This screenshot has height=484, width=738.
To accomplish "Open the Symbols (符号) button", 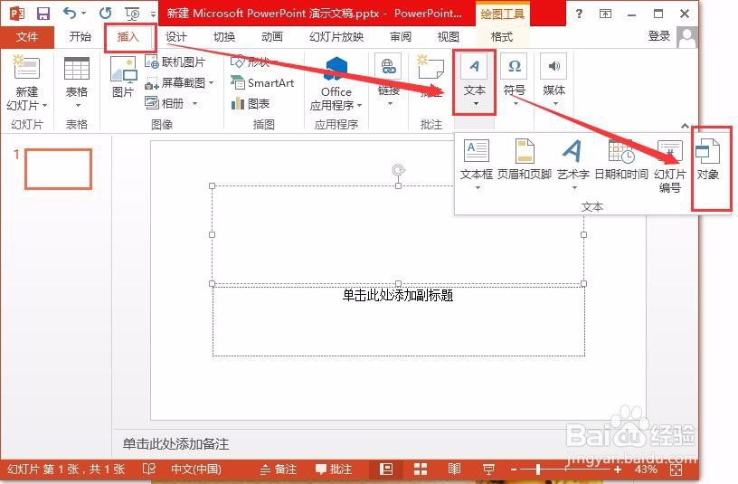I will pyautogui.click(x=514, y=80).
